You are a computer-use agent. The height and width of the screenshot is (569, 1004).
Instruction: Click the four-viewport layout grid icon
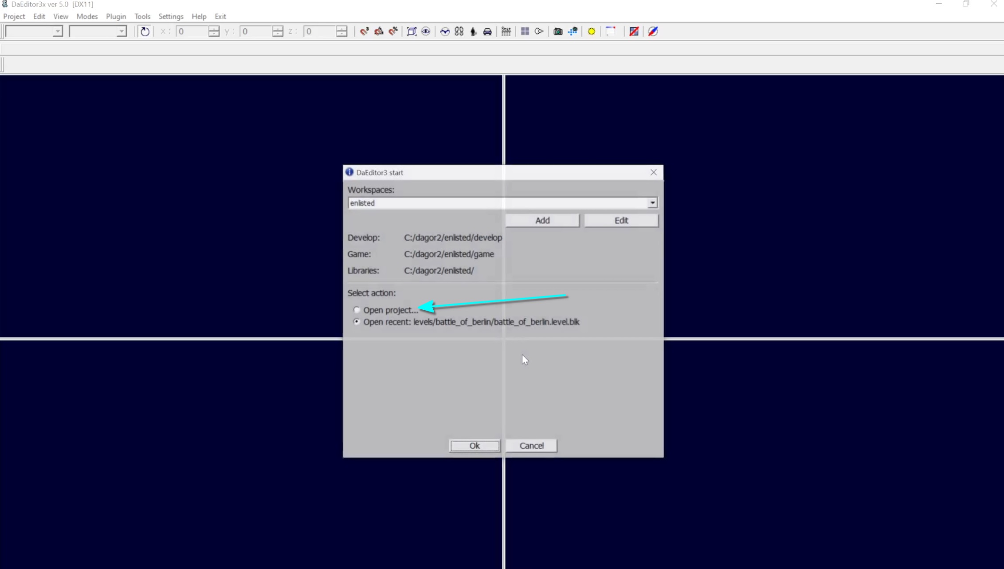coord(525,31)
